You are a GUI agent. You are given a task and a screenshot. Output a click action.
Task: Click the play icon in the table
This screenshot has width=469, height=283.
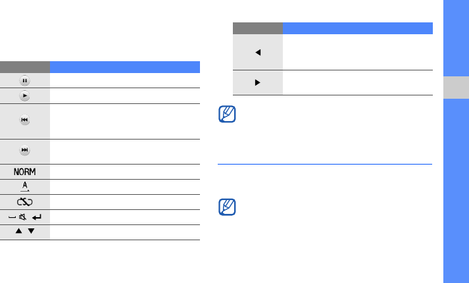point(24,95)
